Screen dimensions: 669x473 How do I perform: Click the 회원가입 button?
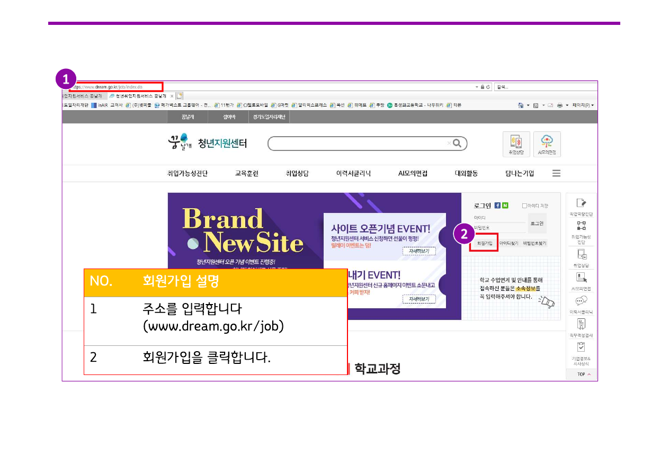tap(484, 243)
